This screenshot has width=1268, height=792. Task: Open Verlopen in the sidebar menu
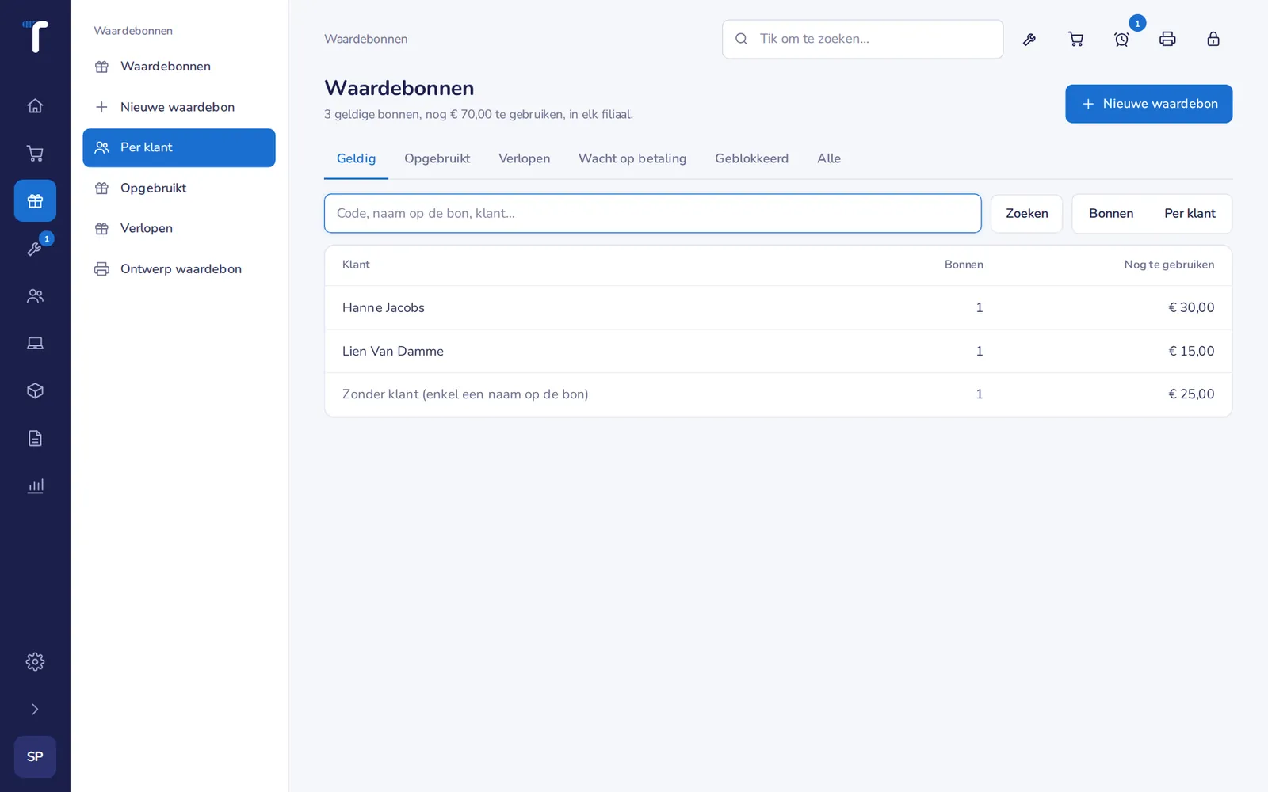[179, 228]
